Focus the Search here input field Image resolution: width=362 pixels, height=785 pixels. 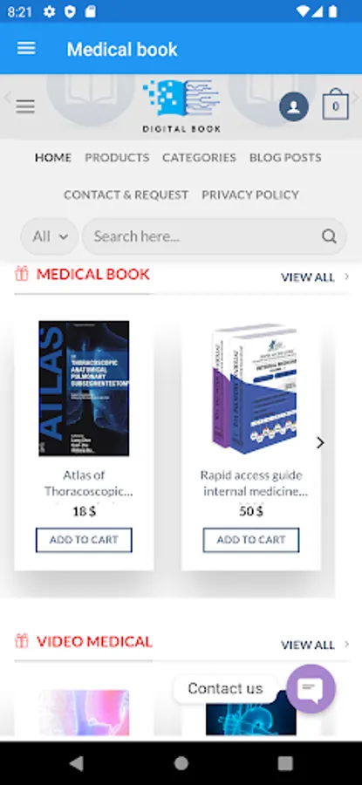point(205,236)
